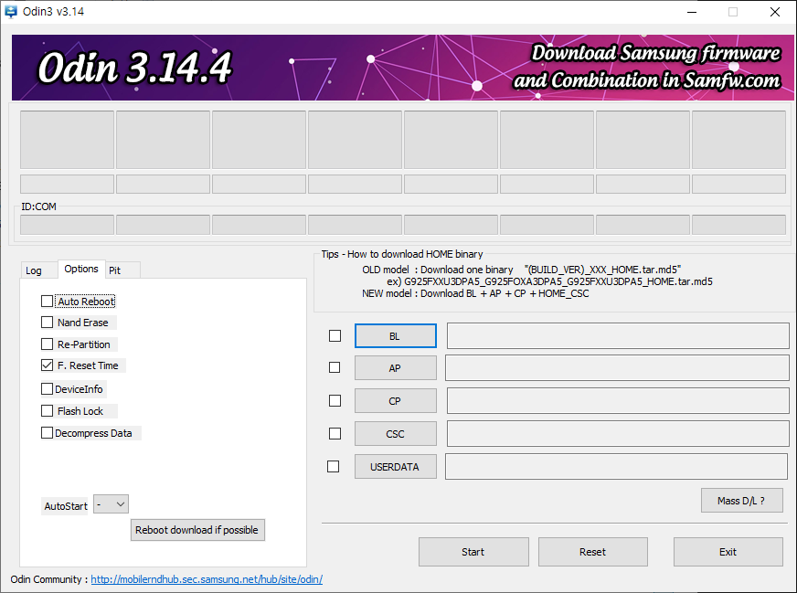
Task: Click the CP file button
Action: pyautogui.click(x=396, y=401)
